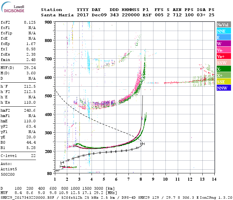Select the No Val legend swatch
233x200 pixels.
(224, 25)
